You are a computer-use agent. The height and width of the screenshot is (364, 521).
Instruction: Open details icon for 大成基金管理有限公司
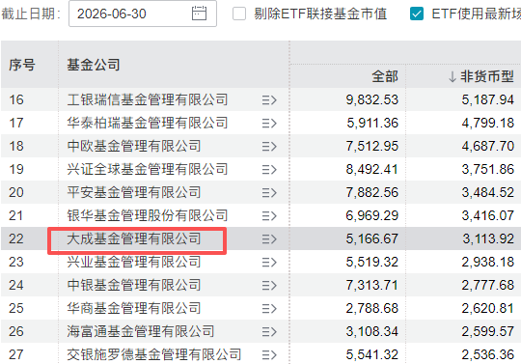(269, 238)
